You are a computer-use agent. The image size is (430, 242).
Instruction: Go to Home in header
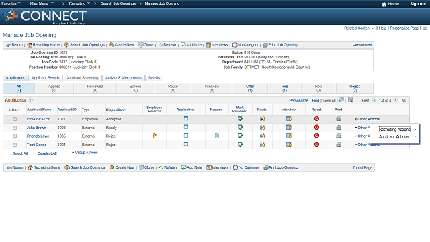(390, 4)
